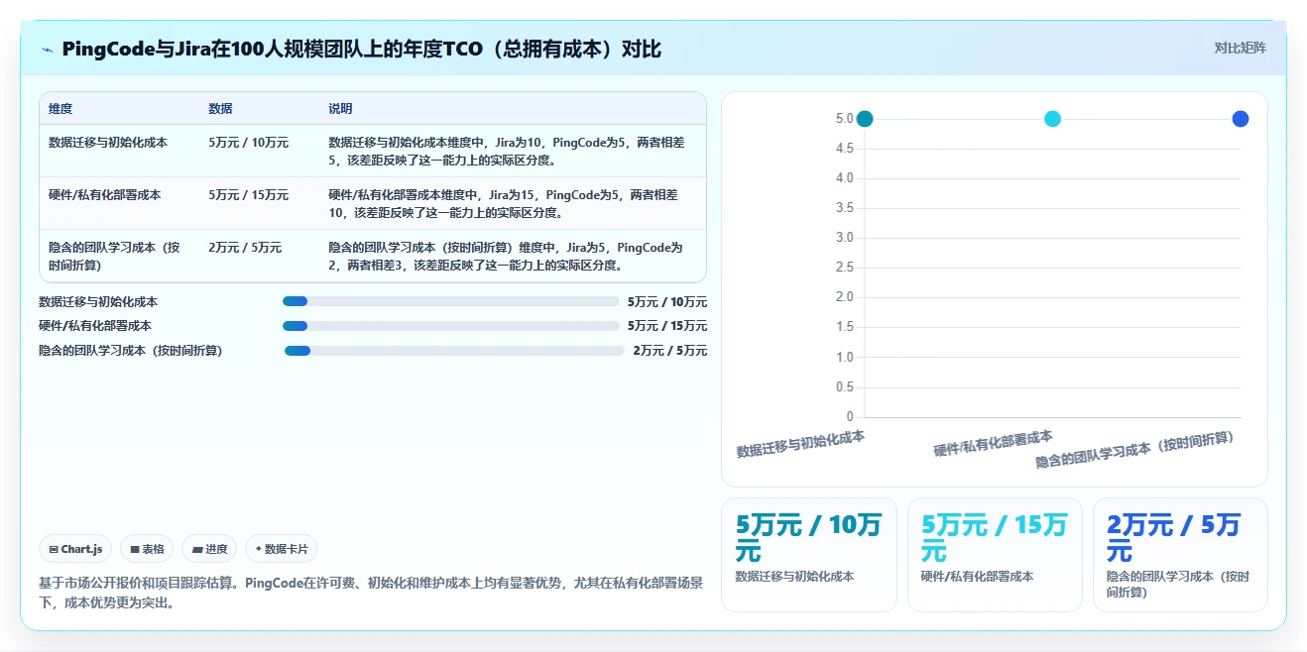Select the 数据卡片 tag chip
Image resolution: width=1307 pixels, height=652 pixels.
coord(282,549)
